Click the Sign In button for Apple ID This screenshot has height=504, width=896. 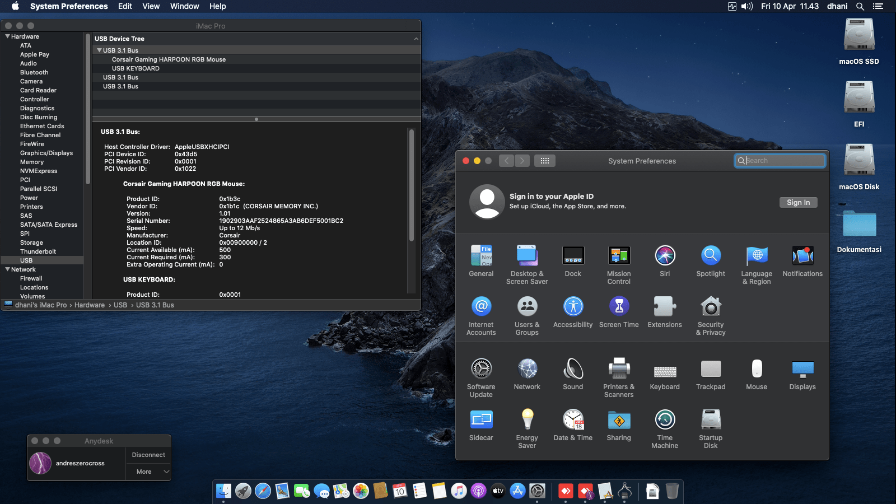pos(799,203)
